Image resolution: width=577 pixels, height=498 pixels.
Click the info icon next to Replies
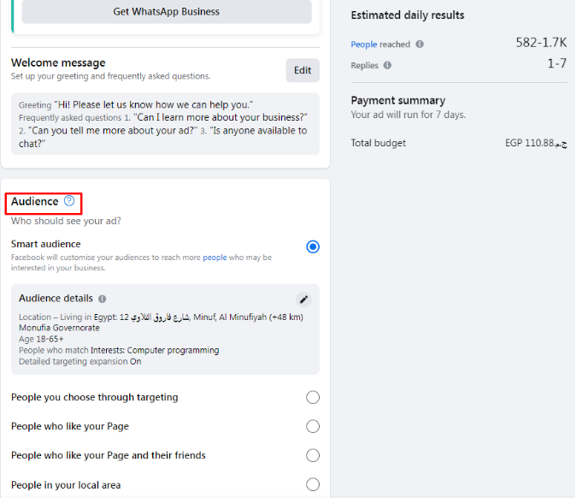point(388,65)
